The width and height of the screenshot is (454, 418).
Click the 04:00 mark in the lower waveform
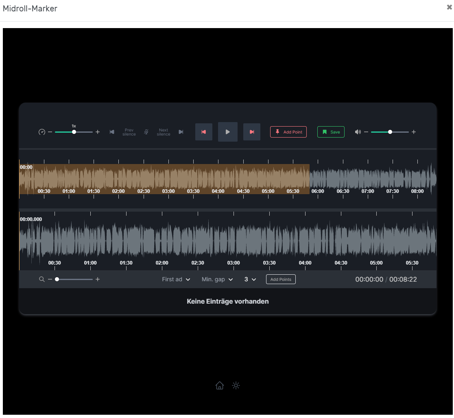(x=305, y=263)
